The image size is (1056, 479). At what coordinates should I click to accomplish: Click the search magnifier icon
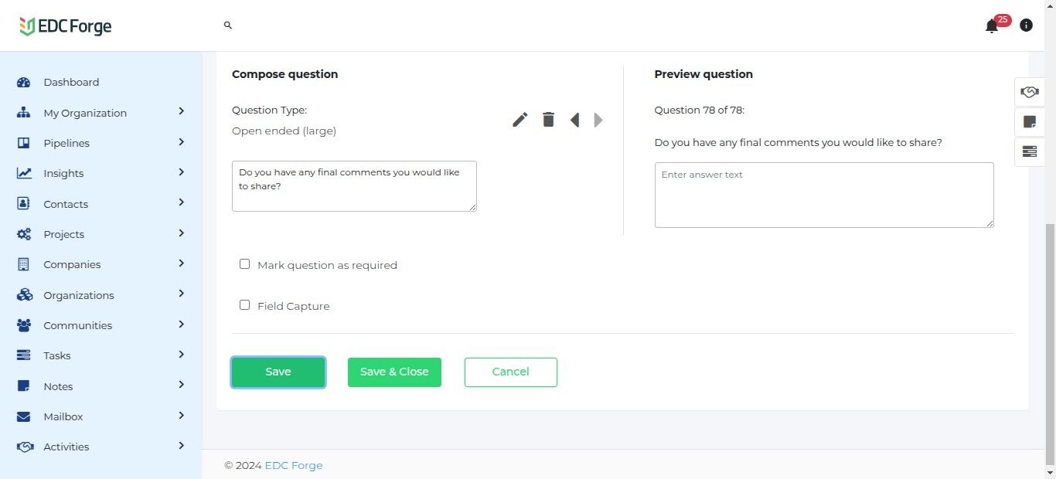tap(228, 25)
